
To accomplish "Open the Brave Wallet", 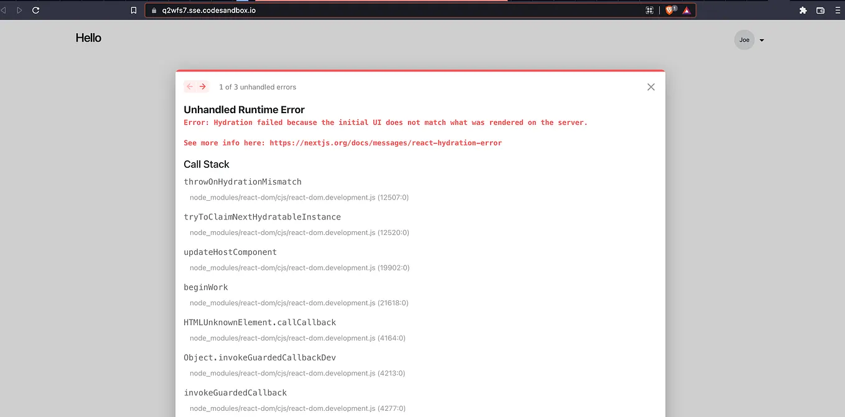I will (x=820, y=10).
